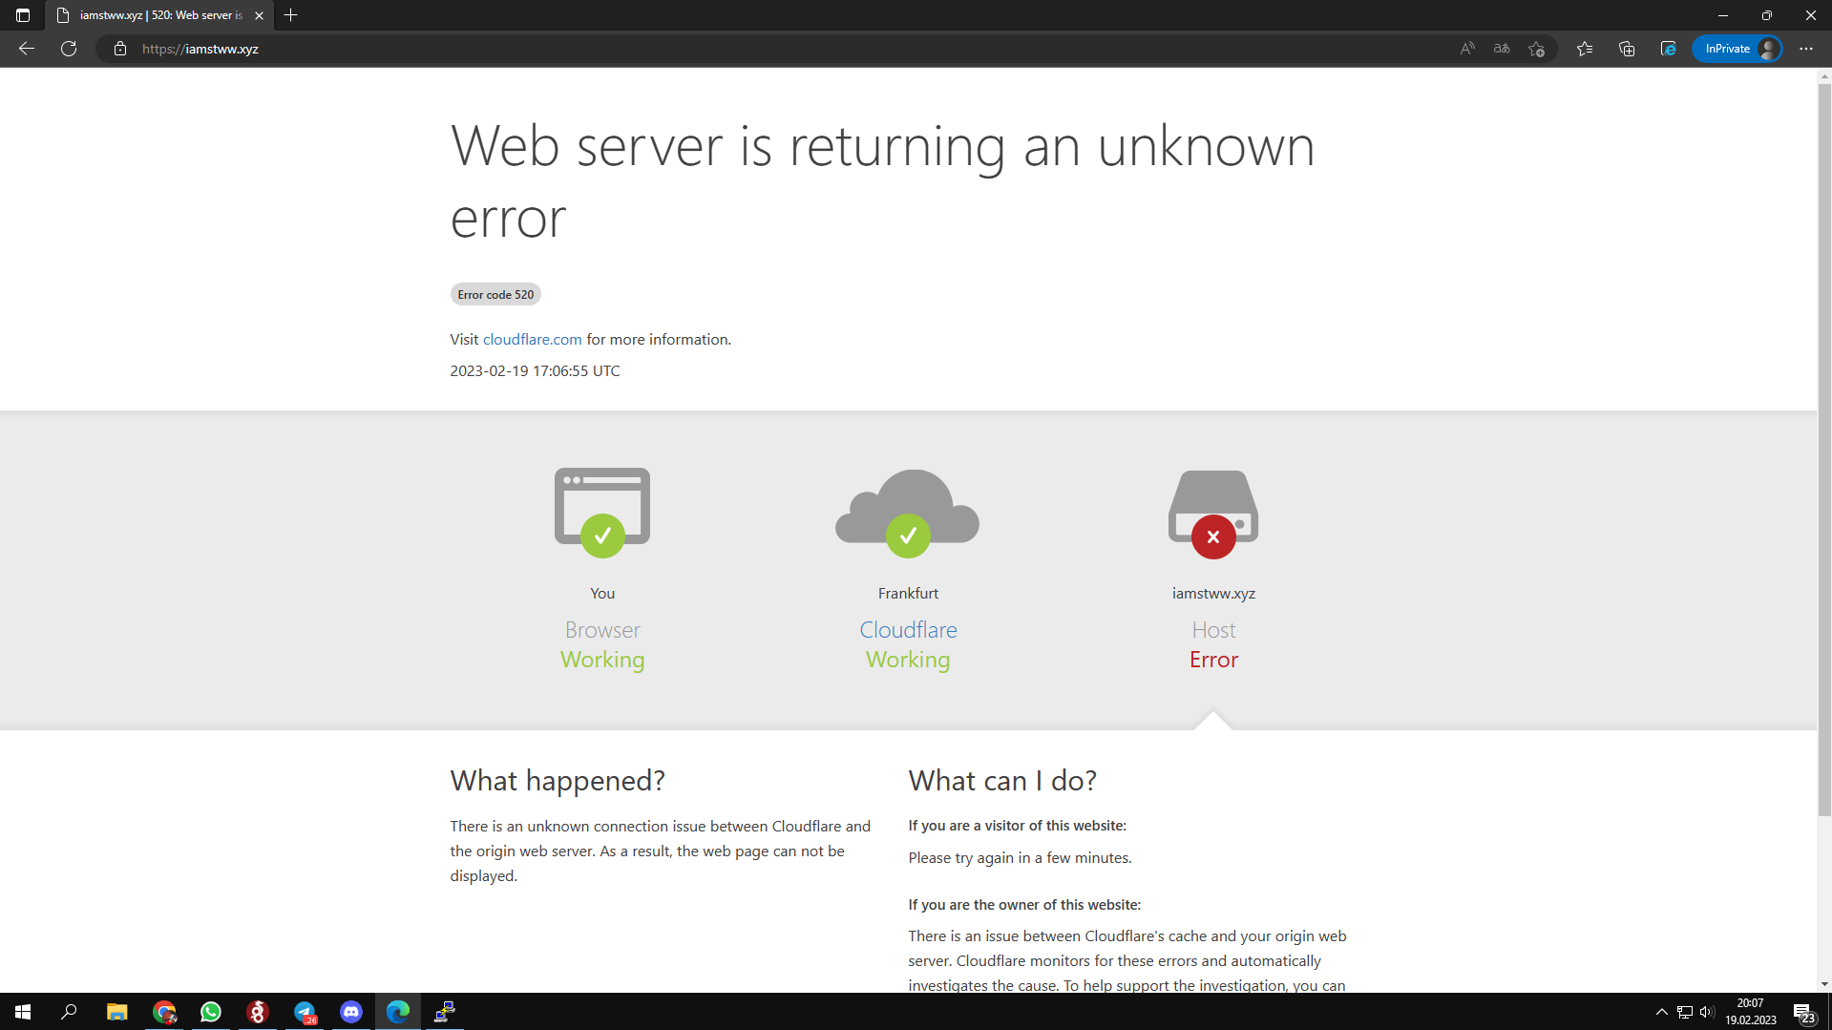
Task: Show hidden system tray icons chevron
Action: (x=1662, y=1012)
